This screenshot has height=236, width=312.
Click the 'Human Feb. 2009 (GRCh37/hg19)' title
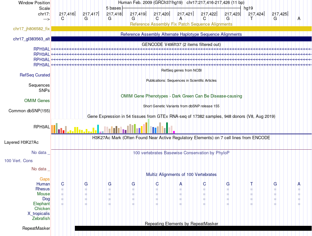click(x=150, y=3)
